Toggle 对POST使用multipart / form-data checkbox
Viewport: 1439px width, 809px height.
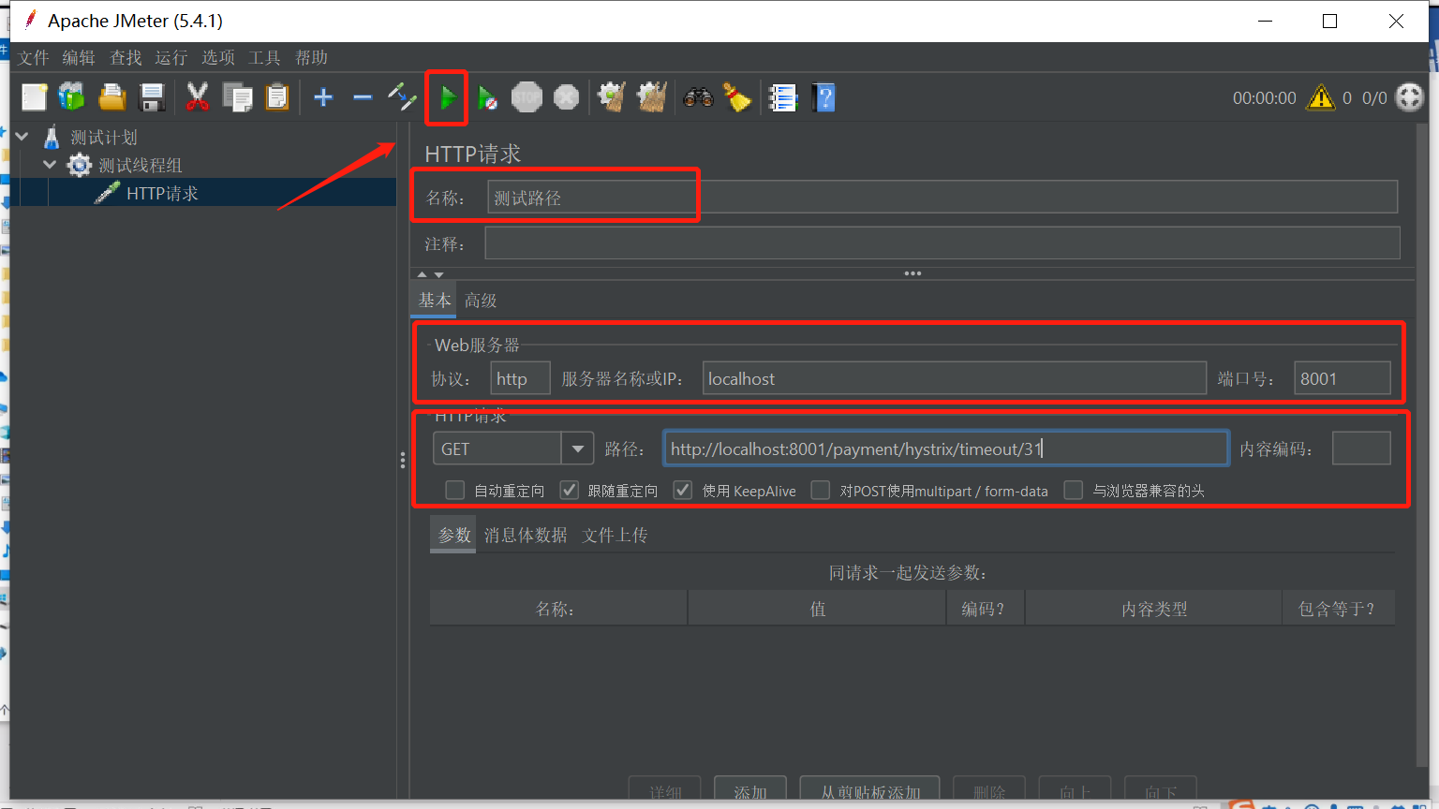coord(821,491)
